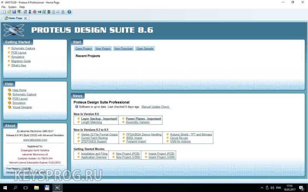Viewport: 308px width, 192px height.
Task: Click the Close Project toolbar icon
Action: 19,12
